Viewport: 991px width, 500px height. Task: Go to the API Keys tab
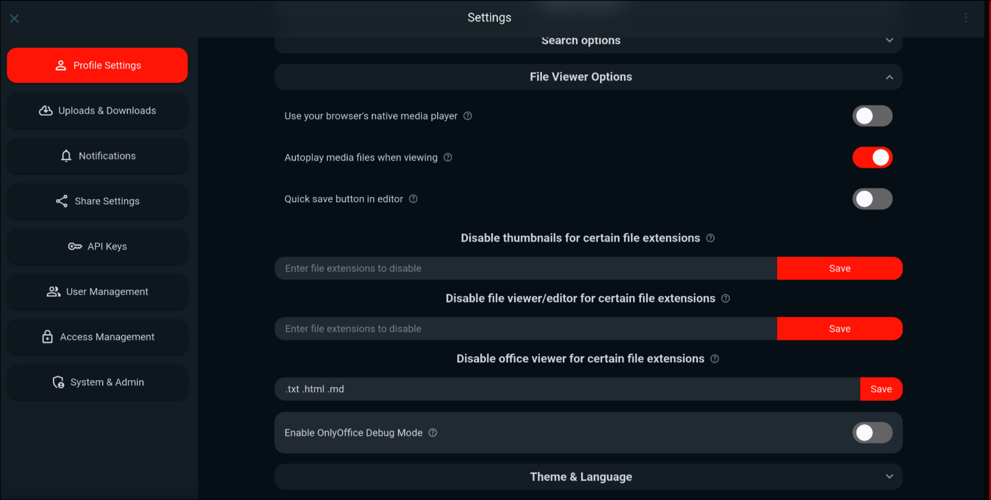coord(97,247)
